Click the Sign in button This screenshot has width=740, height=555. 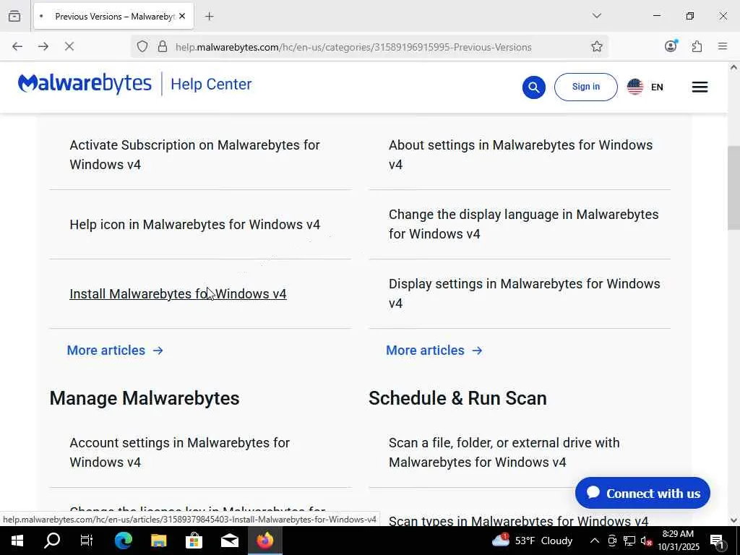pyautogui.click(x=585, y=87)
